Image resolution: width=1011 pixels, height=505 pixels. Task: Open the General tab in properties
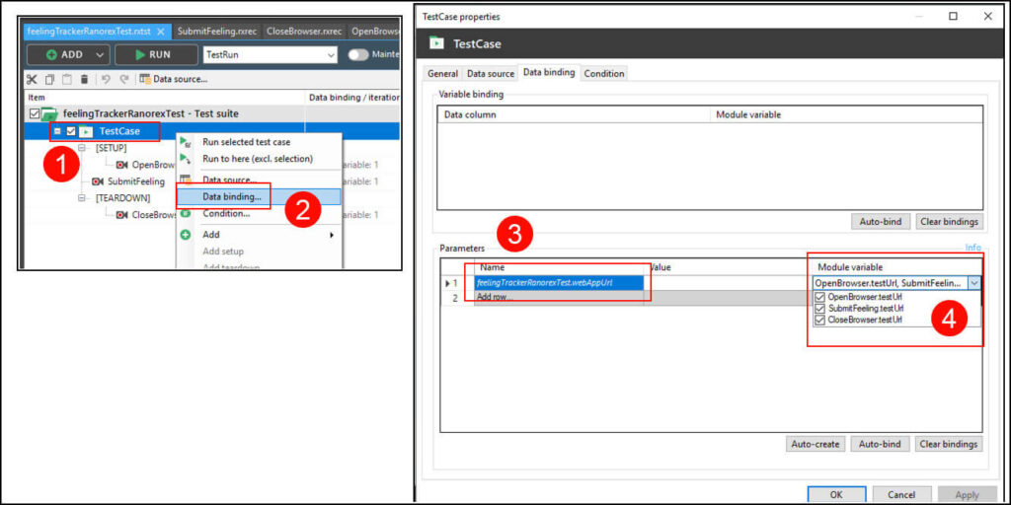[443, 73]
